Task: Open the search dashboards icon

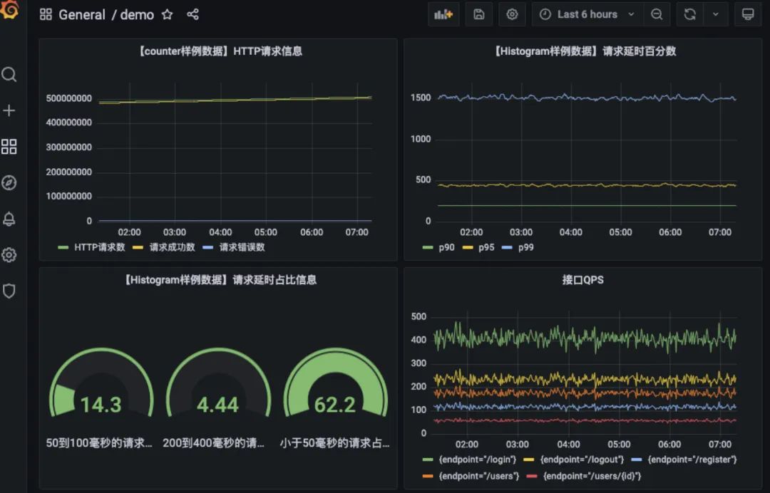Action: coord(9,75)
